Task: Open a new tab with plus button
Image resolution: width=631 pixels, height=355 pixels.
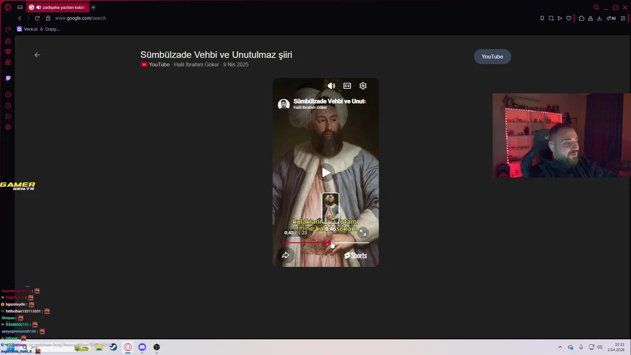Action: [93, 7]
